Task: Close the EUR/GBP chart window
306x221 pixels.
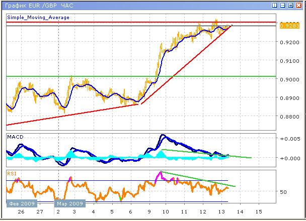Action: coord(299,5)
